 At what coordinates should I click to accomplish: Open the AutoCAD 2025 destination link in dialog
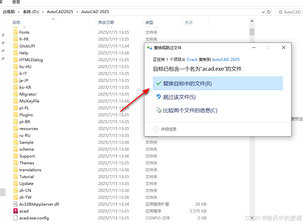tap(226, 60)
